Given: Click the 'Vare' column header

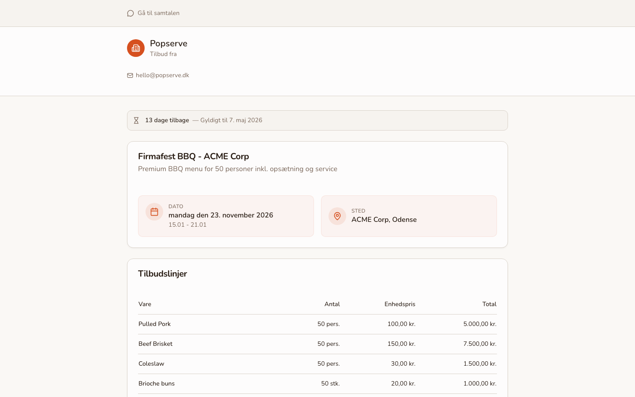Looking at the screenshot, I should 145,304.
